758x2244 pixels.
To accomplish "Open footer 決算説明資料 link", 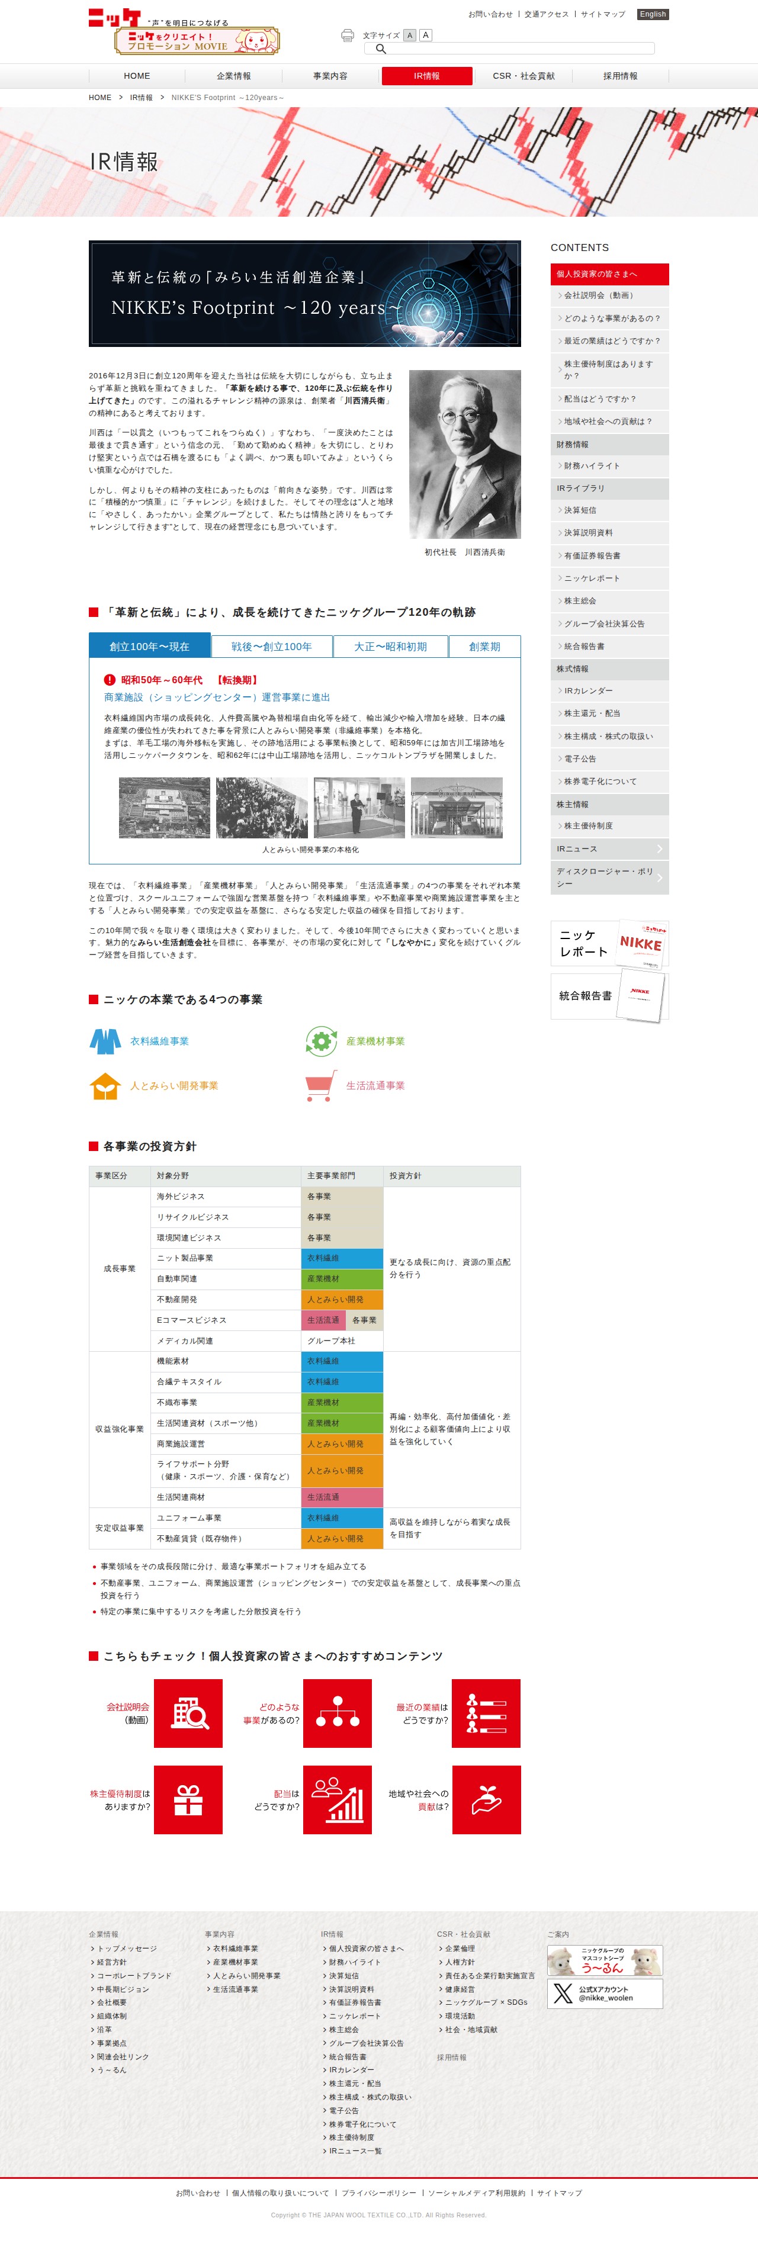I will tap(351, 1989).
